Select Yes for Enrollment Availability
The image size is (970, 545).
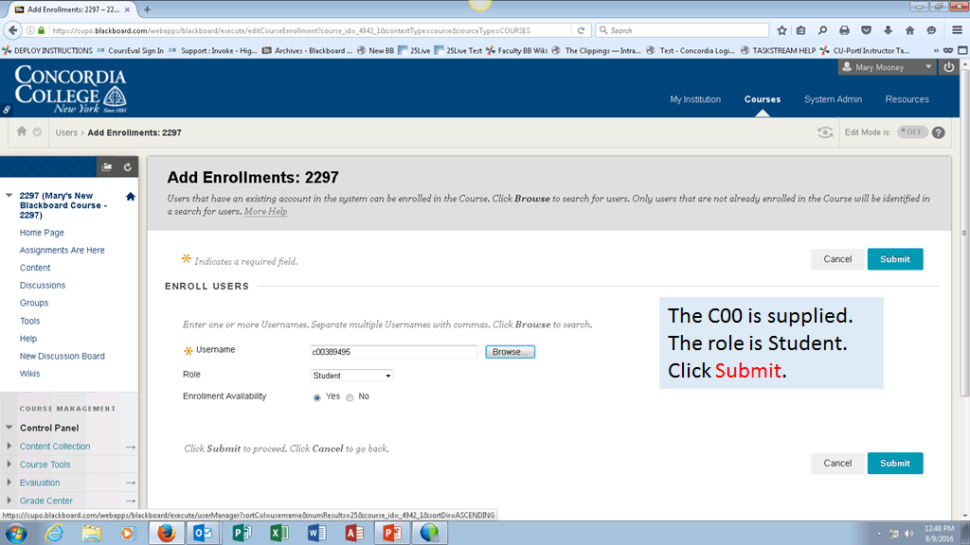316,397
